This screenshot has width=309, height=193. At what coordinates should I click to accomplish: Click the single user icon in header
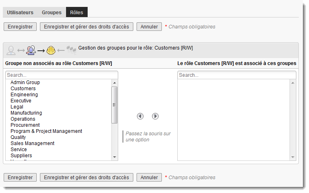tap(11, 50)
